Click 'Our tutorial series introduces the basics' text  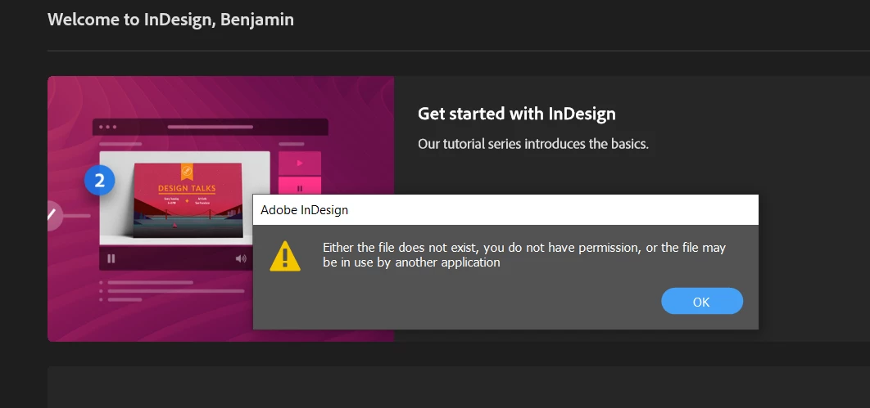tap(533, 144)
